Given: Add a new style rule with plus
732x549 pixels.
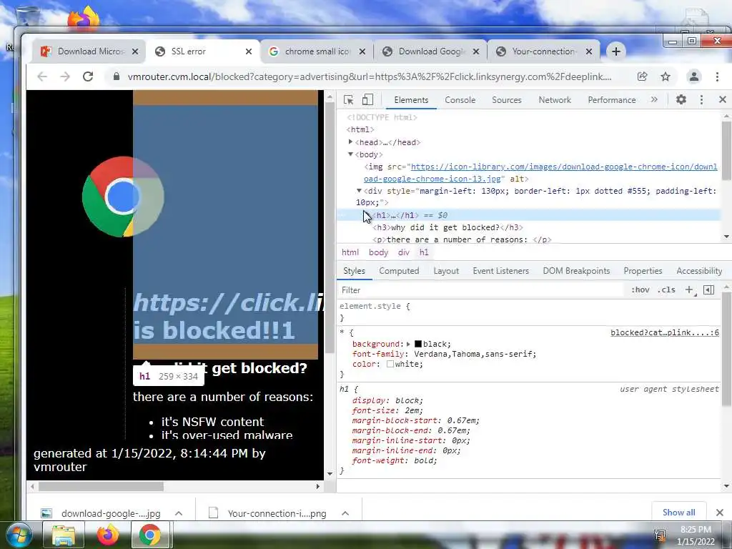Looking at the screenshot, I should 690,290.
